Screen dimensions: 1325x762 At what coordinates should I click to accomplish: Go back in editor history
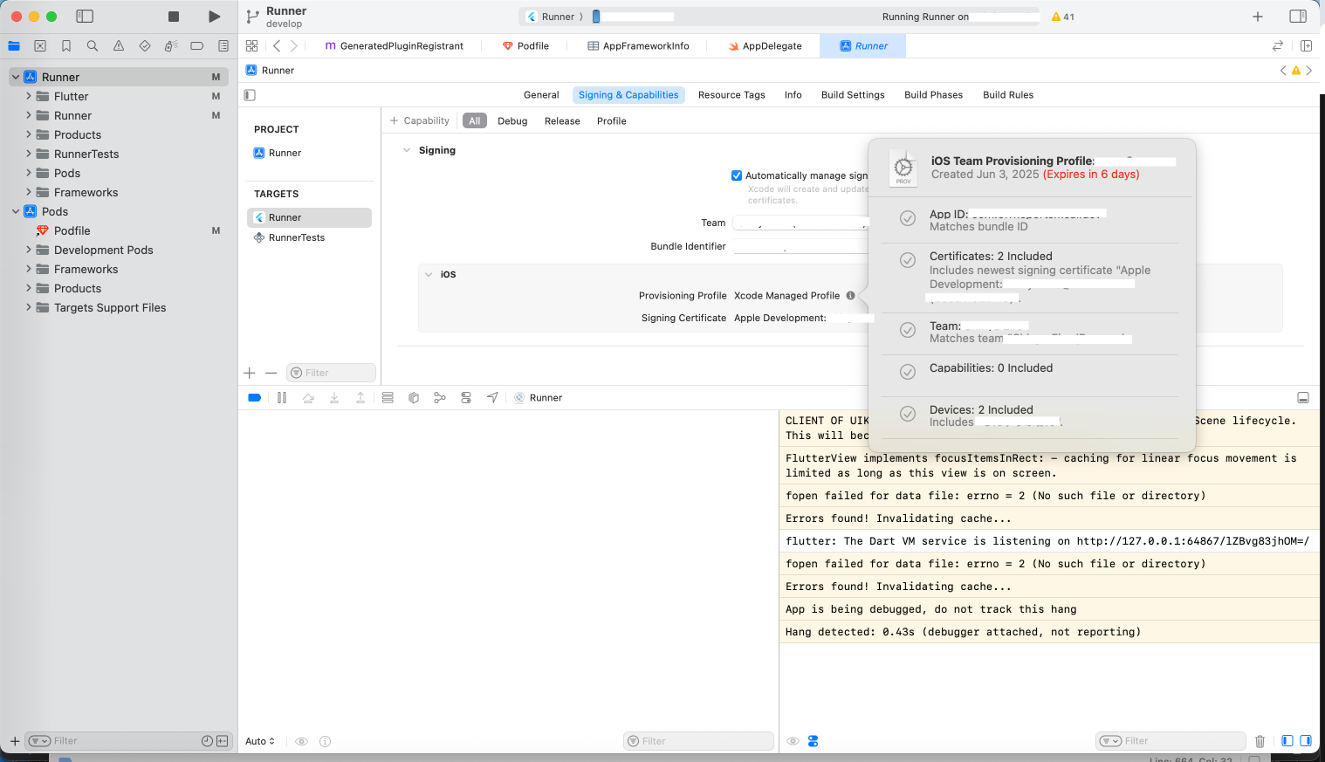[277, 45]
